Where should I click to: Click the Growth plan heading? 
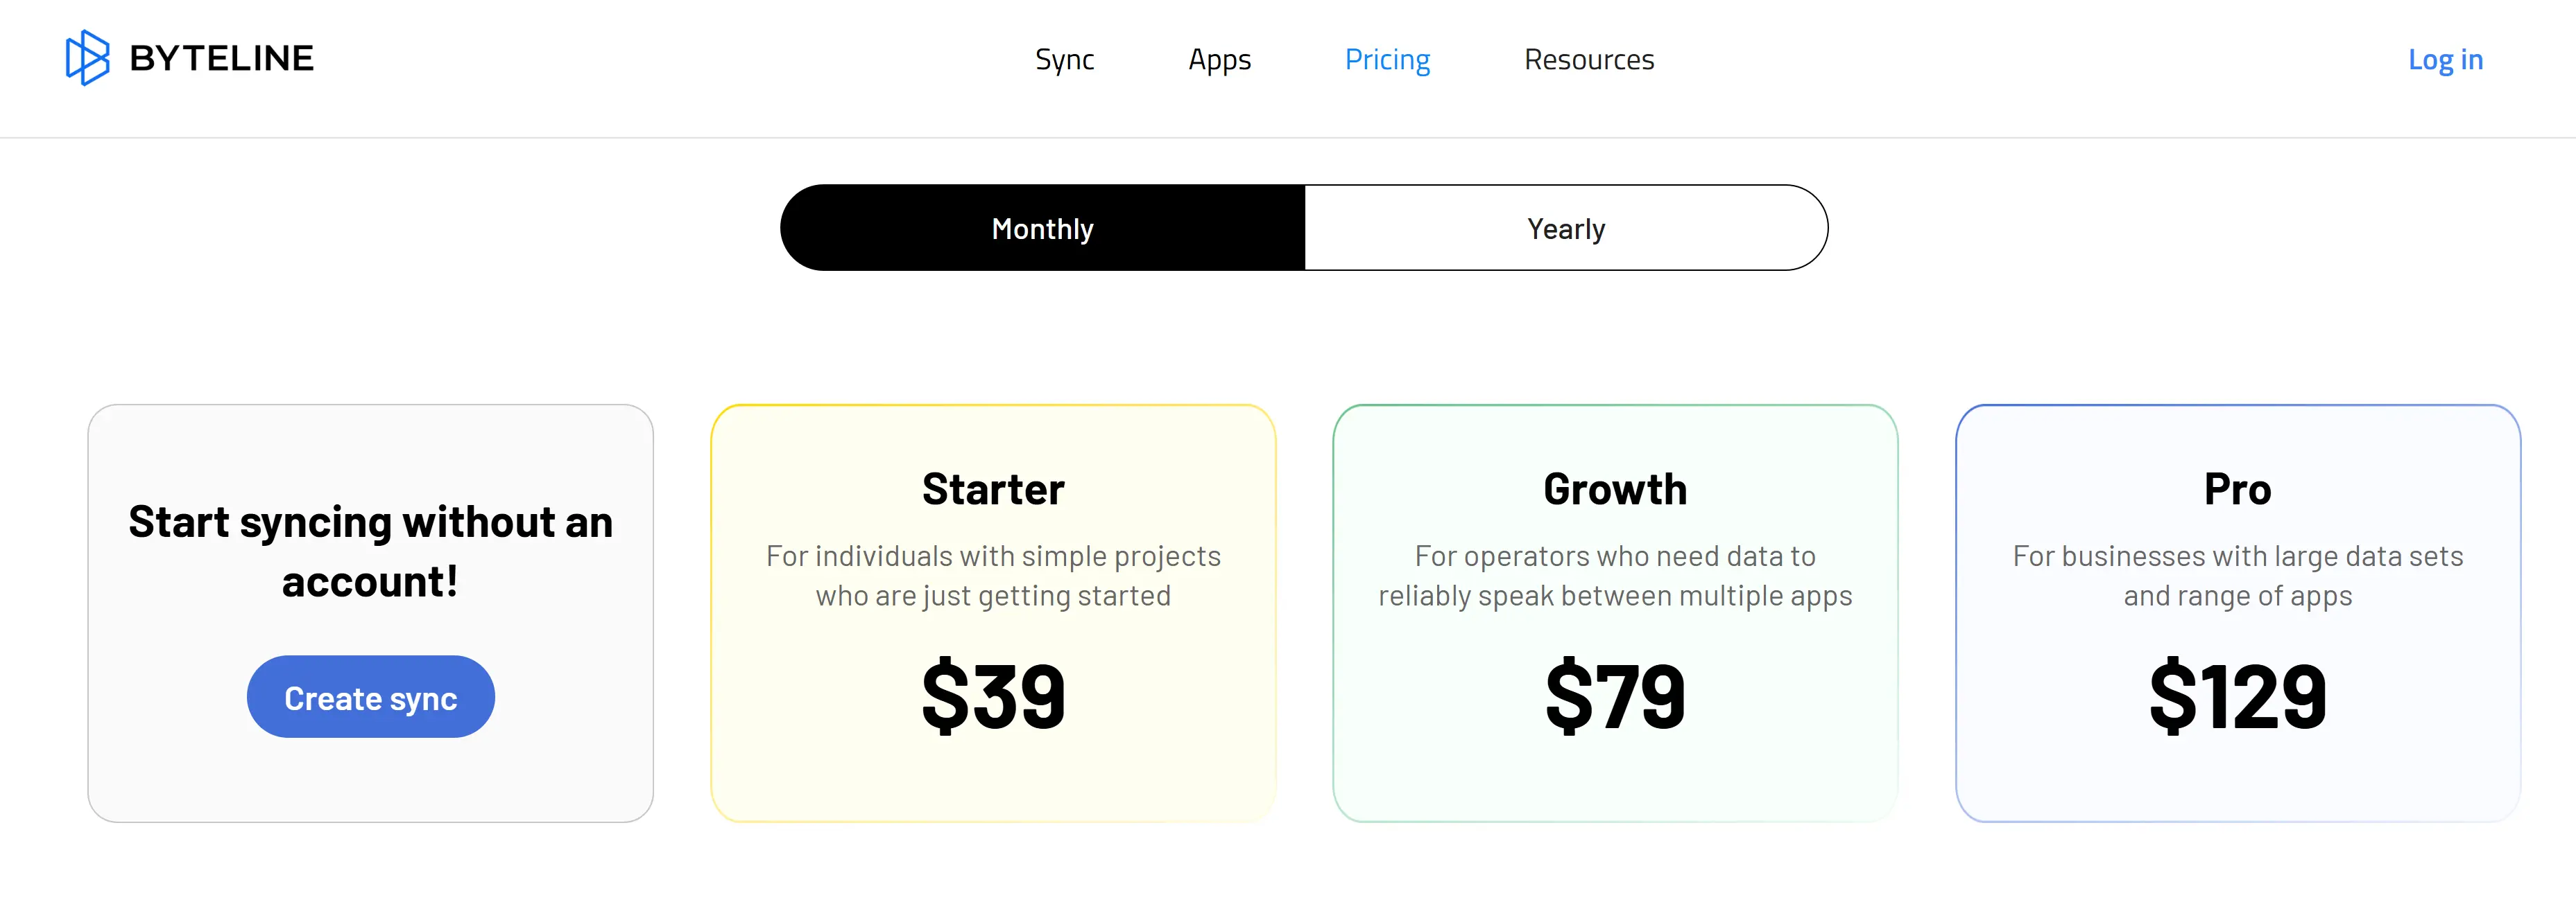[x=1614, y=488]
